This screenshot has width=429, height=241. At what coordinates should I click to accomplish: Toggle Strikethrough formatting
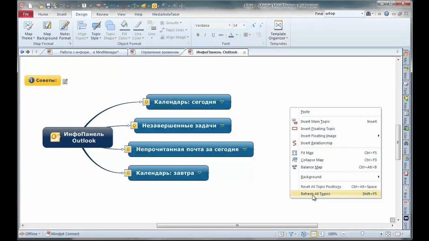click(221, 35)
